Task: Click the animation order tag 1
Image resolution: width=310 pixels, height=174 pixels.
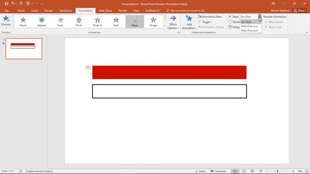Action: [88, 68]
